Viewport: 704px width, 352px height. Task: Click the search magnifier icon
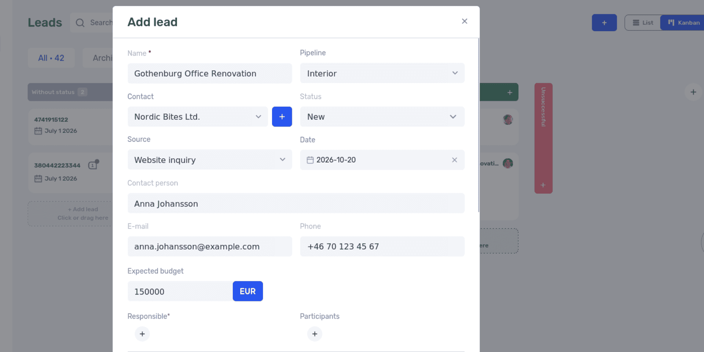coord(80,23)
